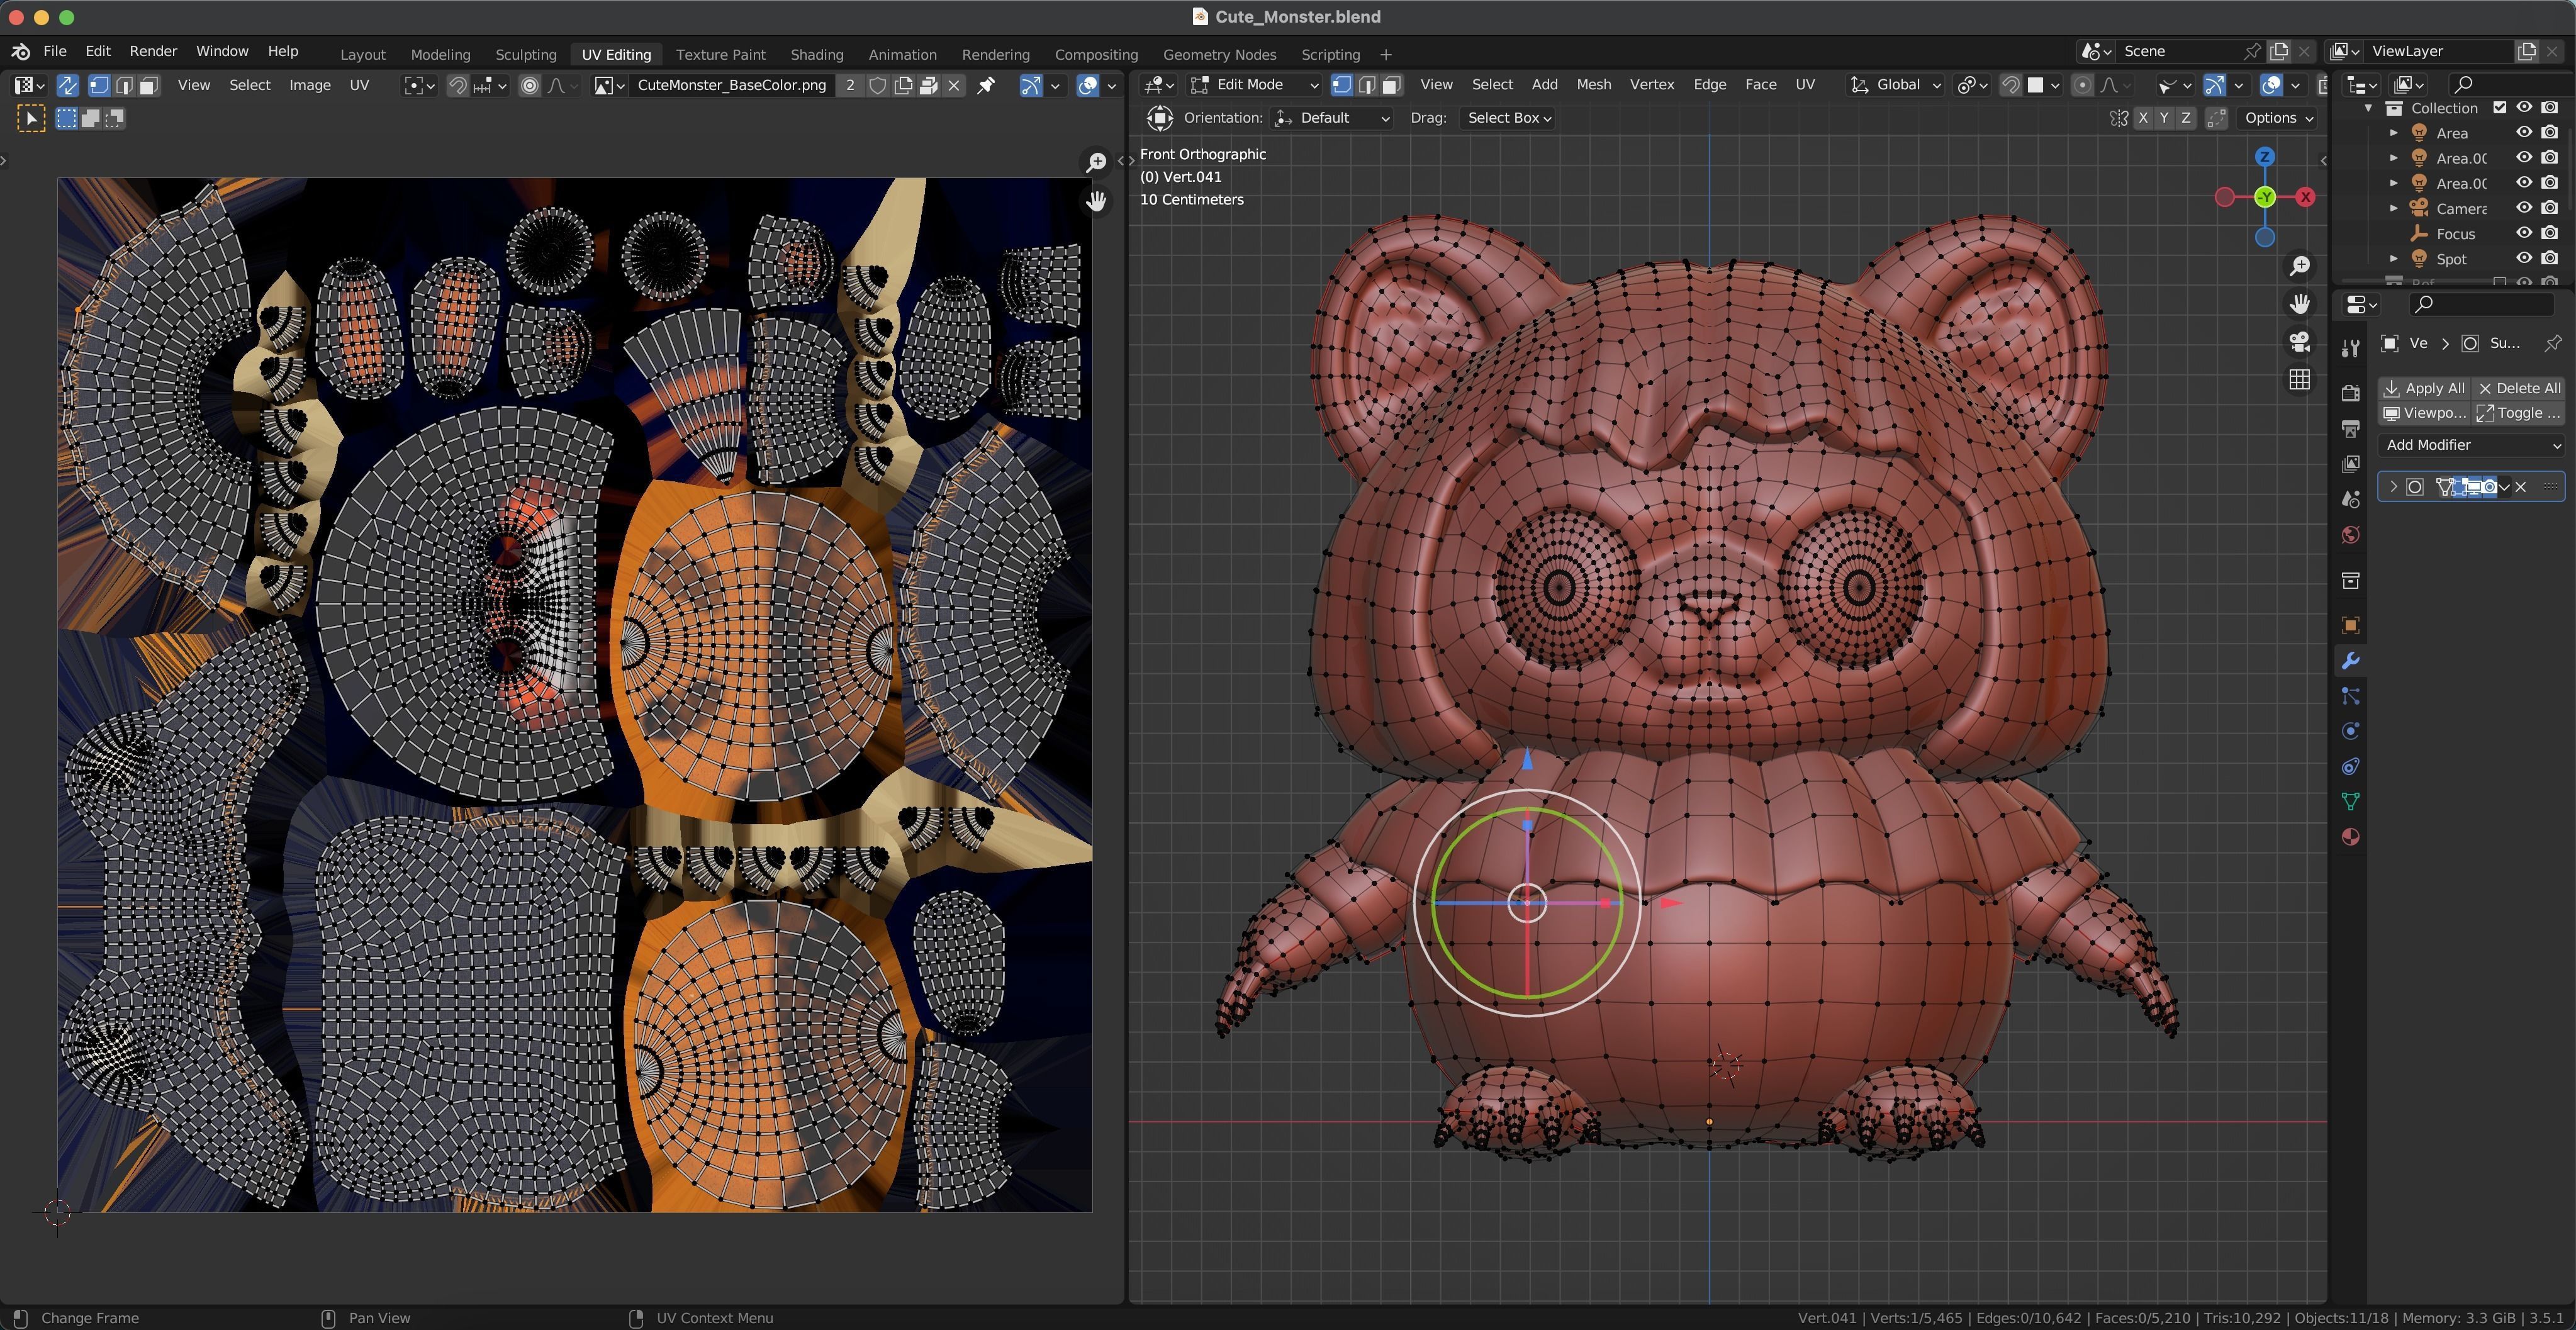Open an image file icon
The height and width of the screenshot is (1330, 2576).
coord(929,85)
